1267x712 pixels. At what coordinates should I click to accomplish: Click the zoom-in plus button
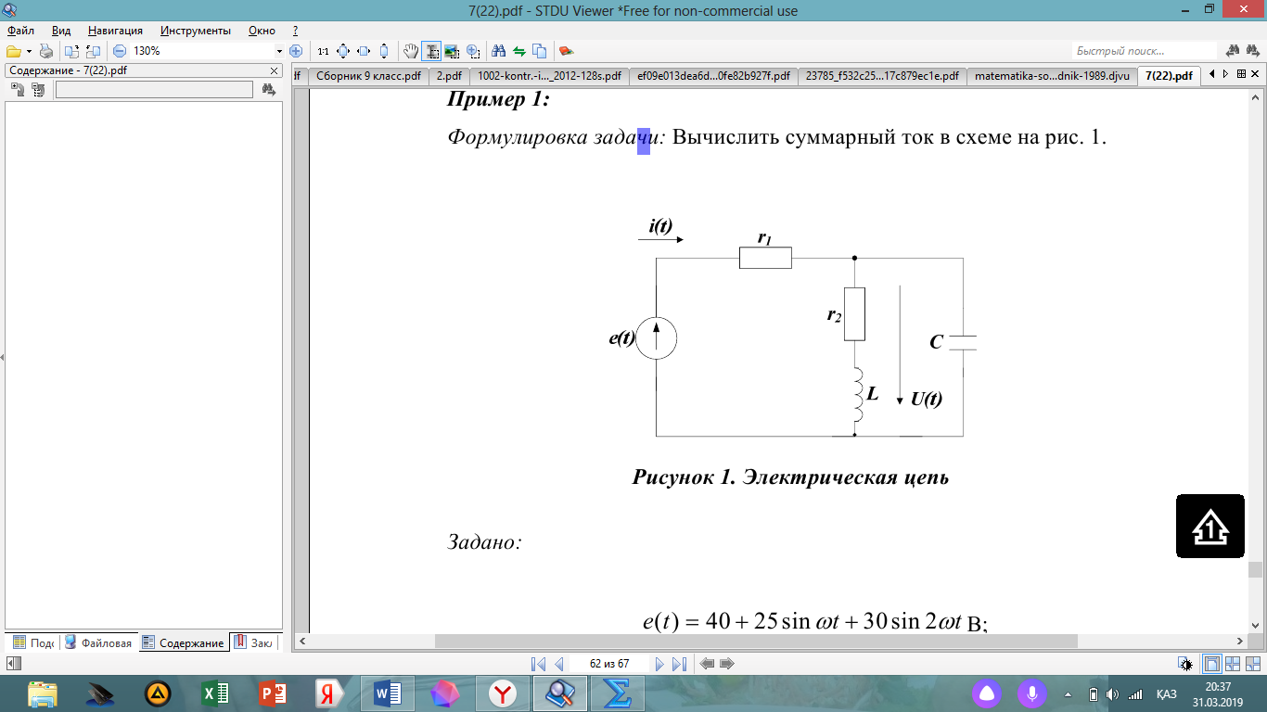point(296,51)
